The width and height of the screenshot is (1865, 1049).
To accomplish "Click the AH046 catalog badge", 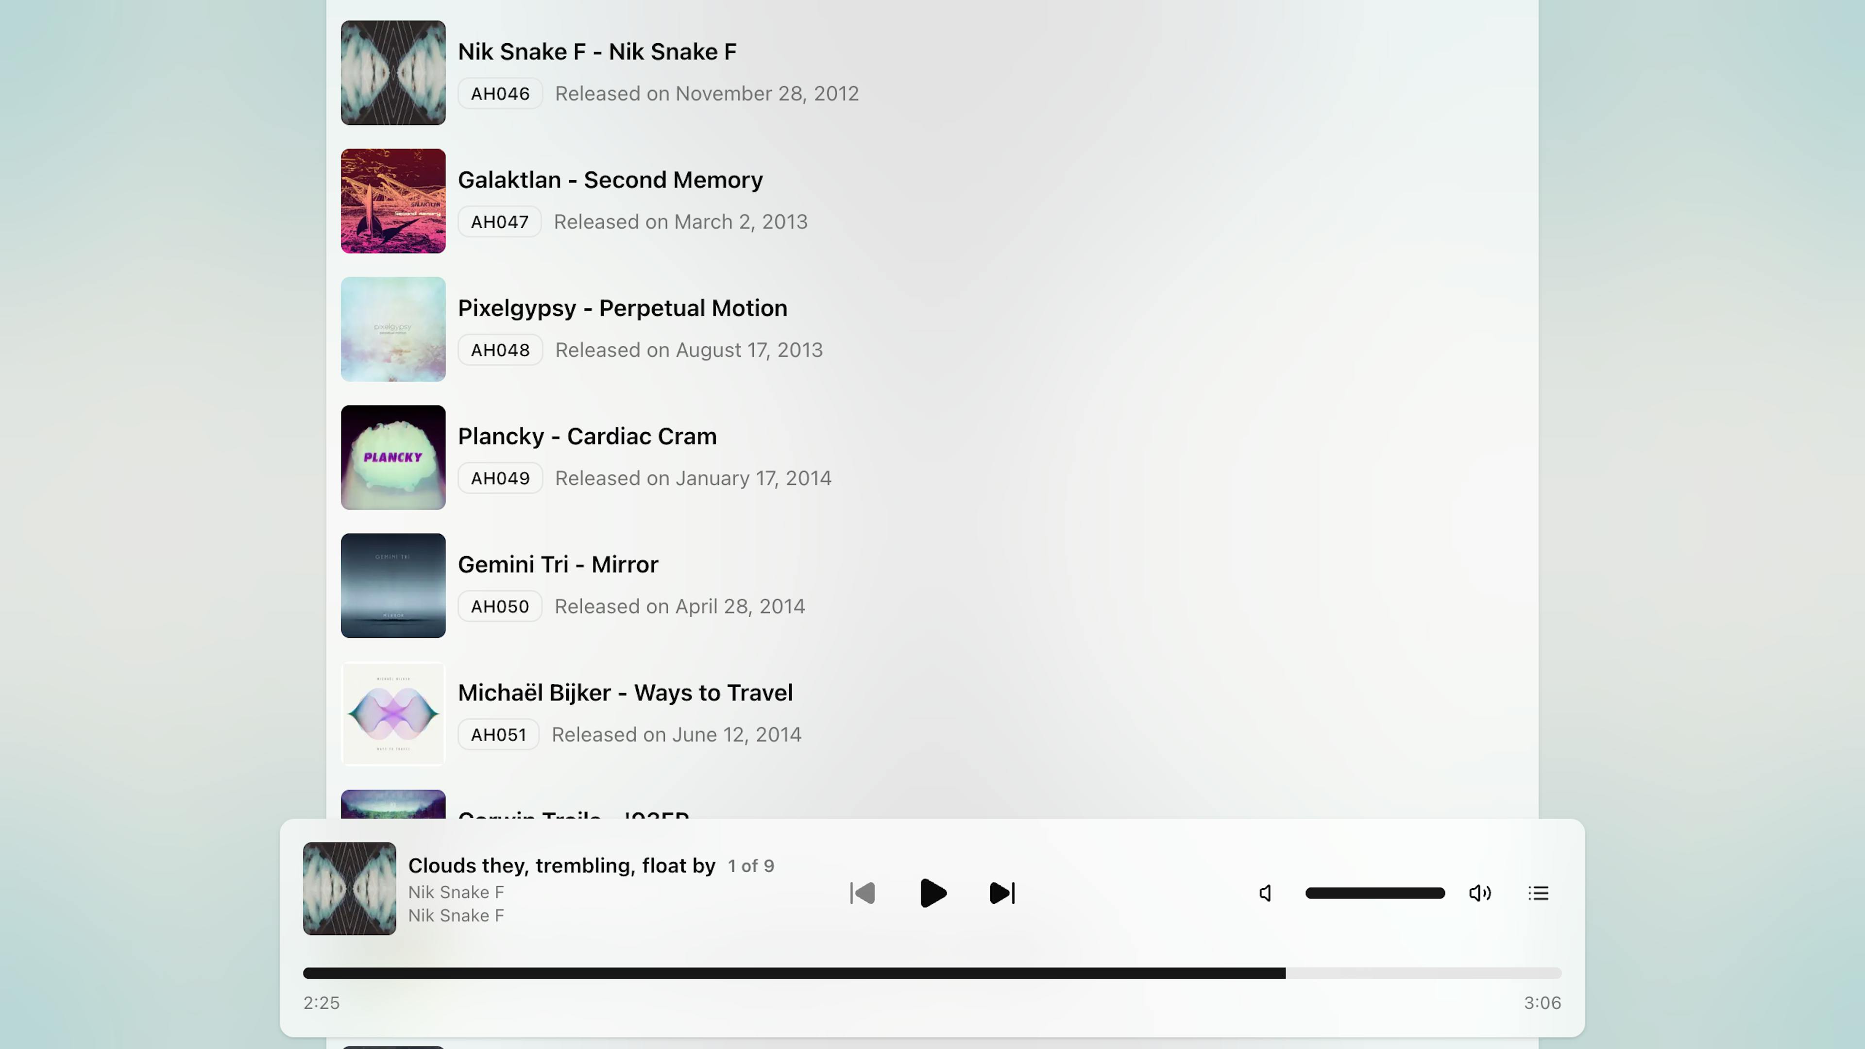I will (x=500, y=93).
